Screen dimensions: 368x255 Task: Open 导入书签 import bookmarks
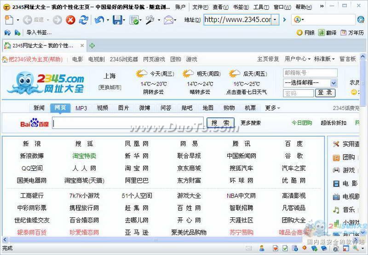click(39, 33)
